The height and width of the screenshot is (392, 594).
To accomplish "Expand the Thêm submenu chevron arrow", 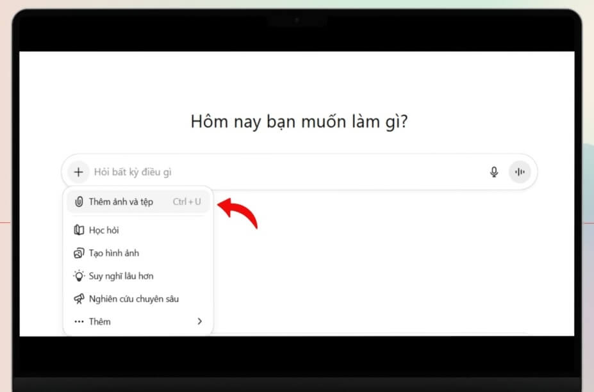I will (x=199, y=322).
